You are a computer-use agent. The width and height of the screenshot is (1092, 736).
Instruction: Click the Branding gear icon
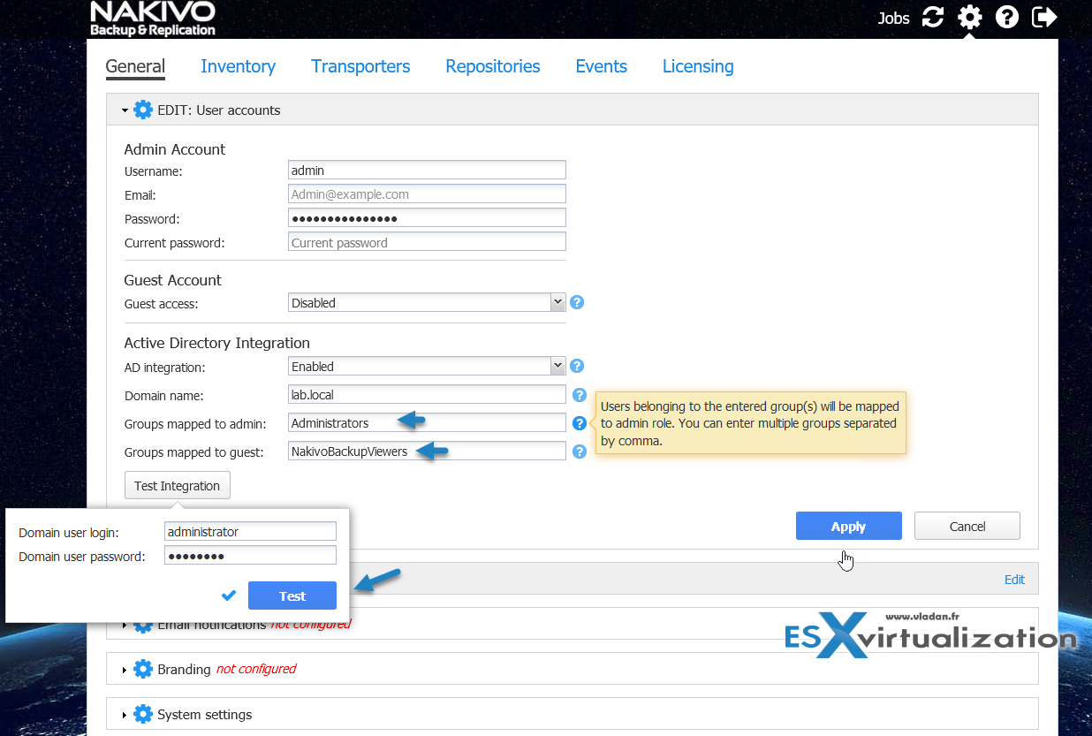(143, 669)
